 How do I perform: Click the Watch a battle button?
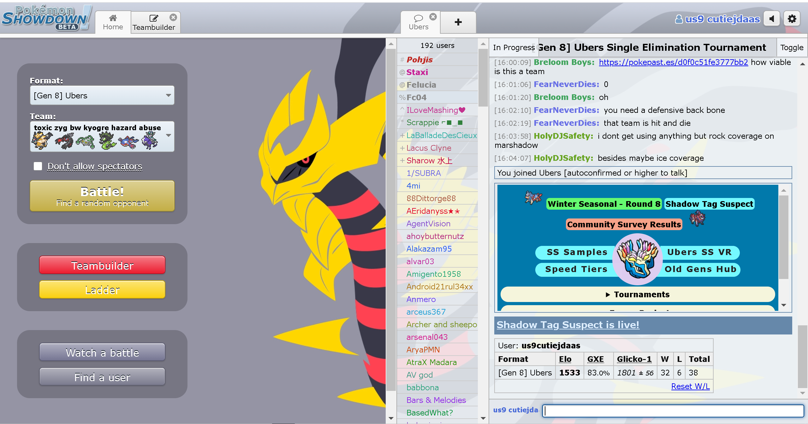[102, 352]
